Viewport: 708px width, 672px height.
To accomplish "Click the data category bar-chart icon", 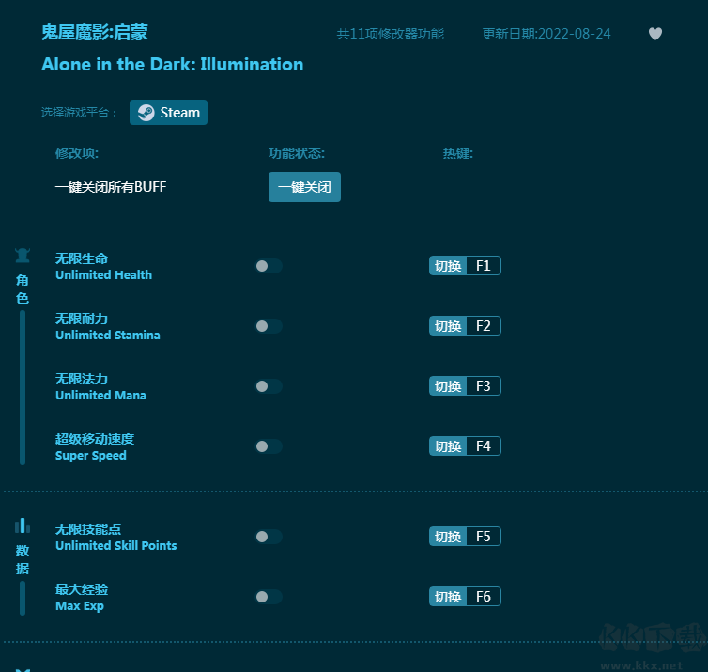I will point(23,525).
